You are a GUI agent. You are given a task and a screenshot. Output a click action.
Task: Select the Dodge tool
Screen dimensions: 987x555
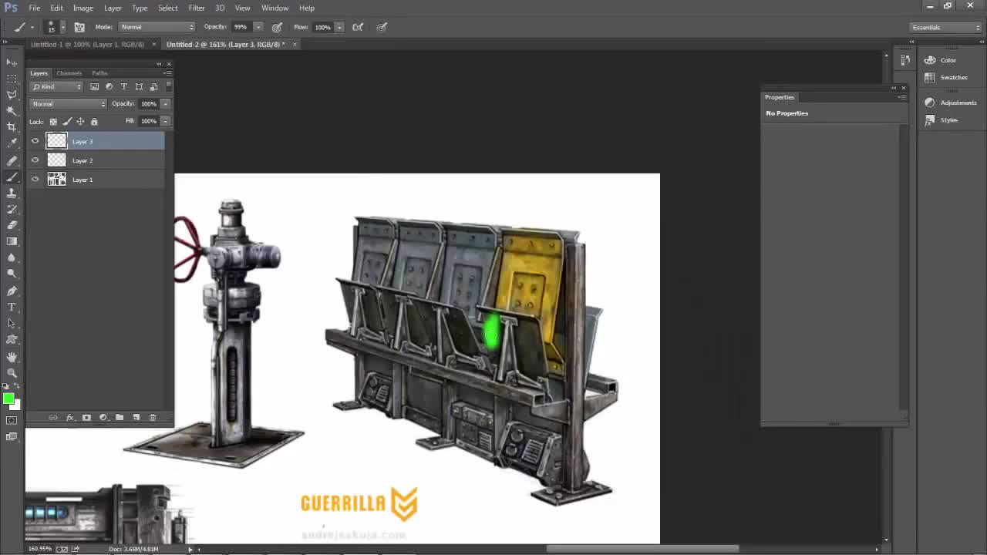click(x=12, y=274)
